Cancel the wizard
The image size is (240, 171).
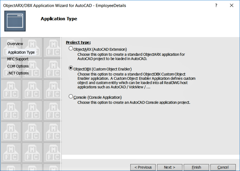click(223, 167)
